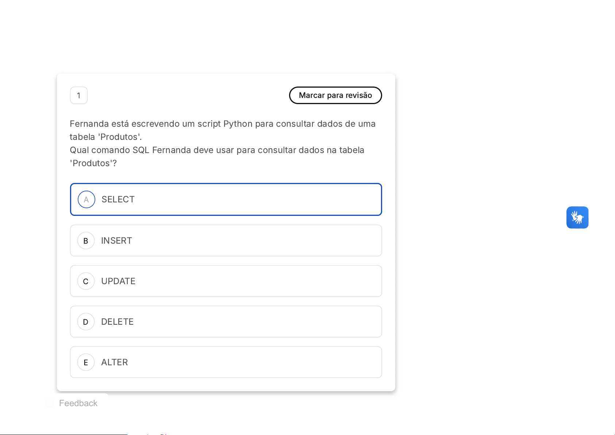The image size is (615, 435).
Task: Select the circle for option E
Action: point(86,362)
